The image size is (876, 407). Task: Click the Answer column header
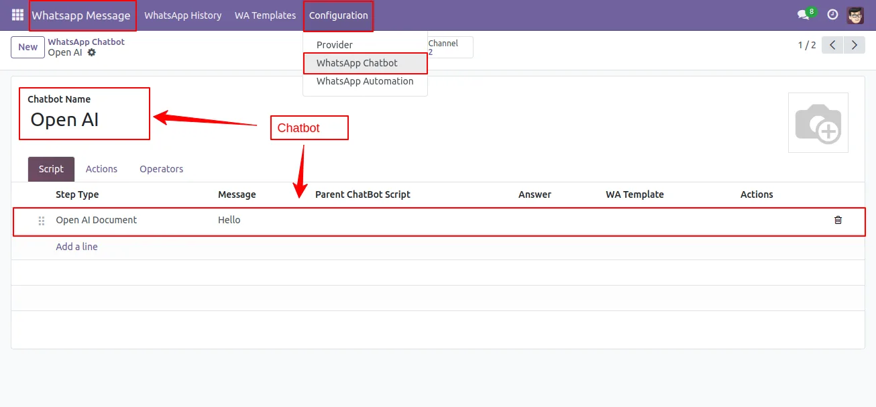[535, 194]
